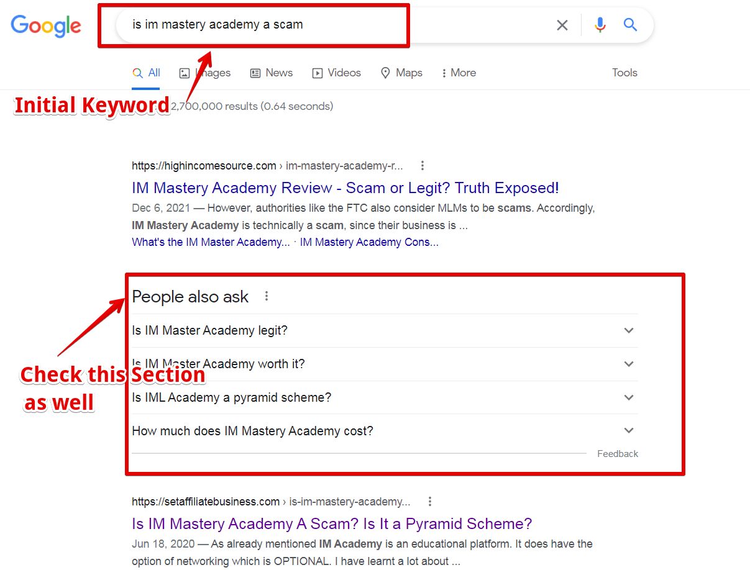
Task: Open What's the IM Master Academy sitelink
Action: pos(211,242)
